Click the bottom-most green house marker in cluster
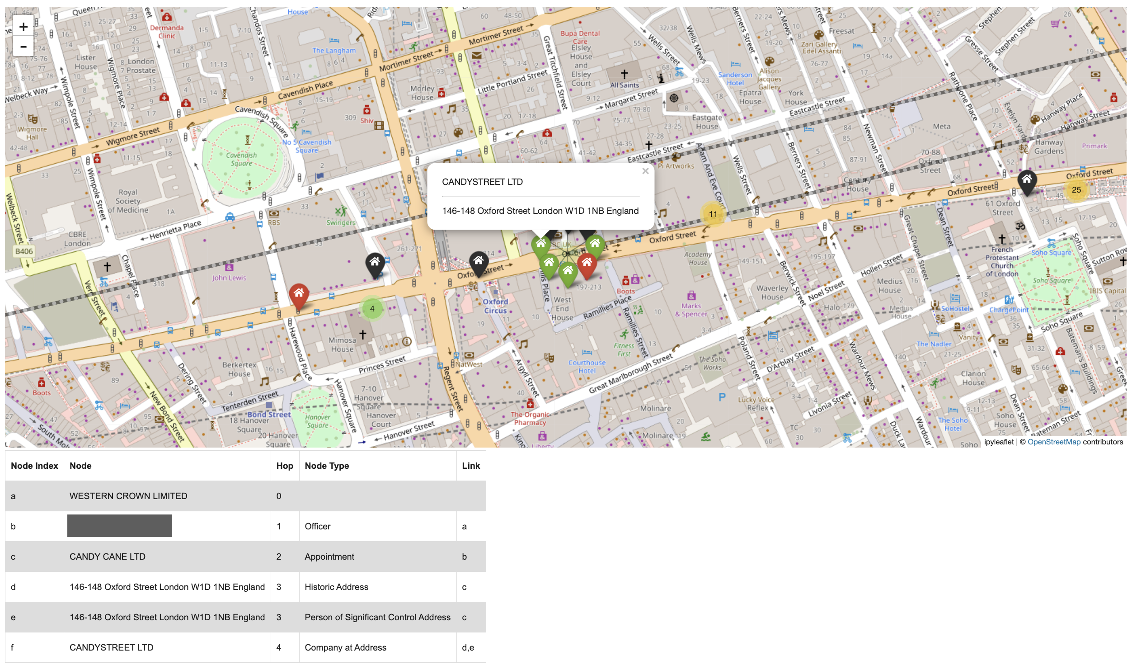The height and width of the screenshot is (670, 1132). (x=568, y=272)
